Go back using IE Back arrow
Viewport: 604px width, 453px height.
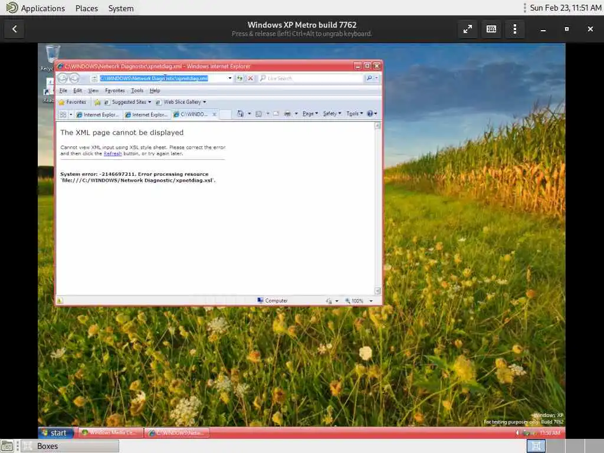click(63, 78)
